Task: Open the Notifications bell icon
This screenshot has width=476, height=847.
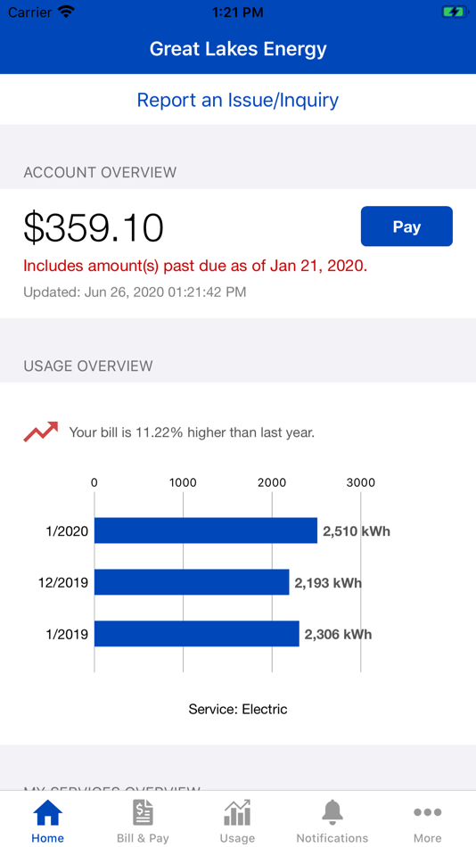Action: coord(332,812)
